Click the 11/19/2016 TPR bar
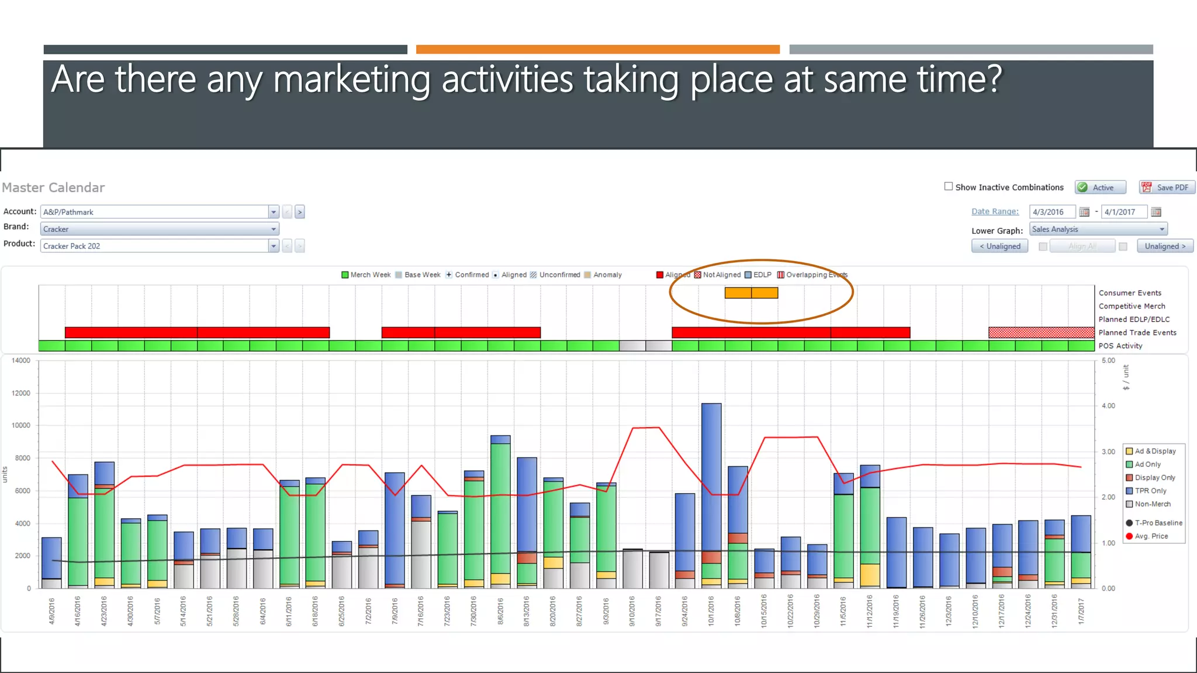 click(897, 553)
